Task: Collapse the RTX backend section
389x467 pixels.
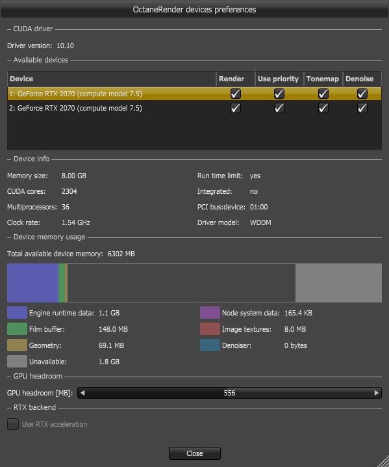Action: (9, 408)
